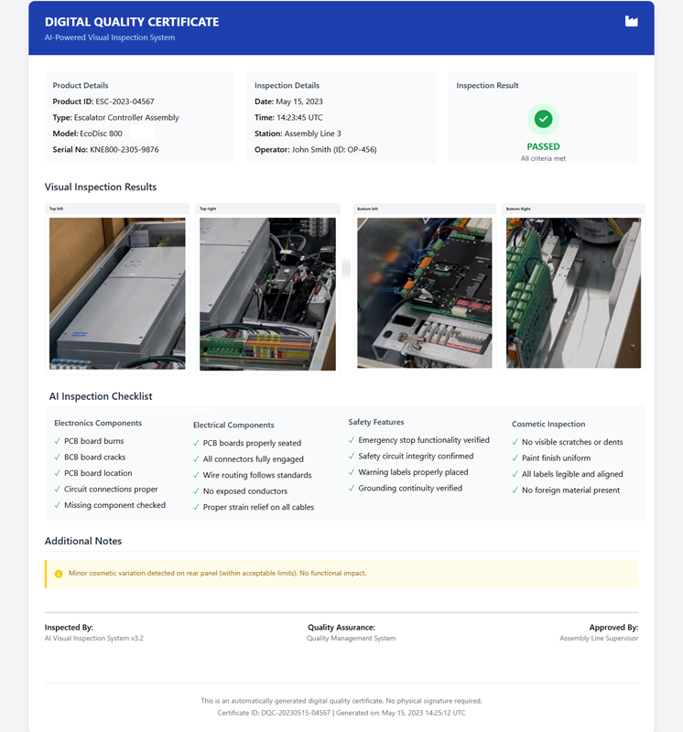Click the automatically generated certificate disclaimer

[x=341, y=701]
